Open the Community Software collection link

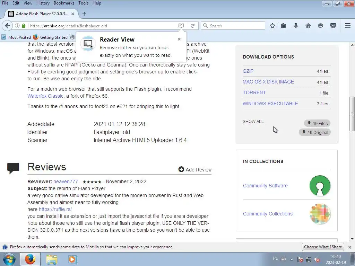click(265, 186)
